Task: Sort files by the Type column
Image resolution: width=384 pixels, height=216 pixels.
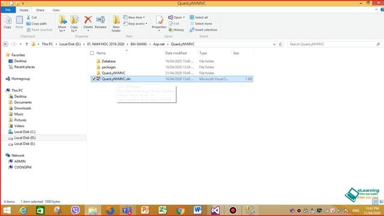Action: [203, 53]
